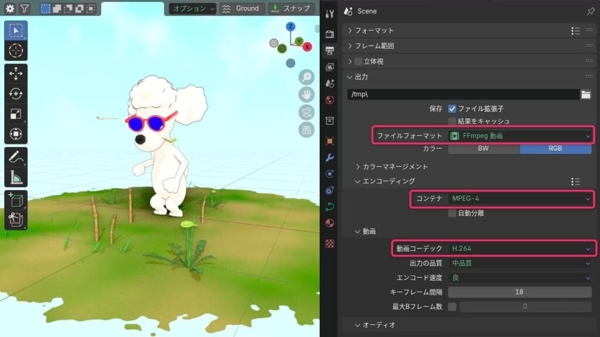This screenshot has width=600, height=337.
Task: Open エンコーディング presets list icon
Action: (575, 181)
